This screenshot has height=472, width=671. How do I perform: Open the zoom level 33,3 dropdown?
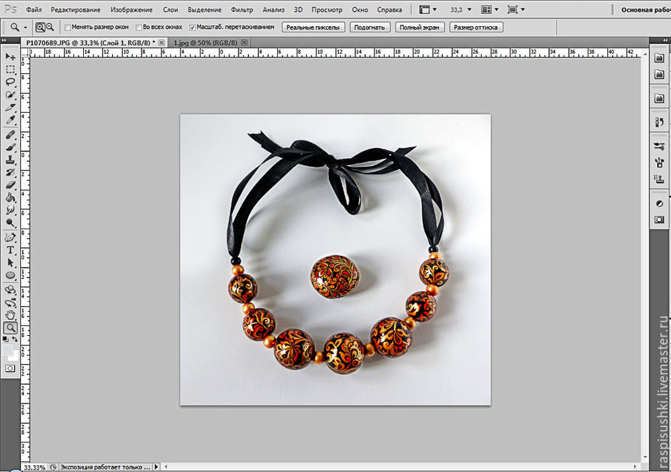(x=468, y=10)
